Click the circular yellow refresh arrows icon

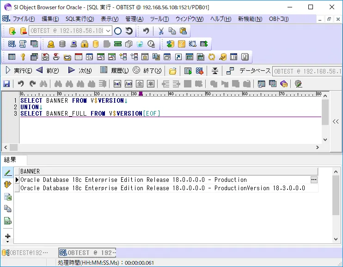pos(212,57)
